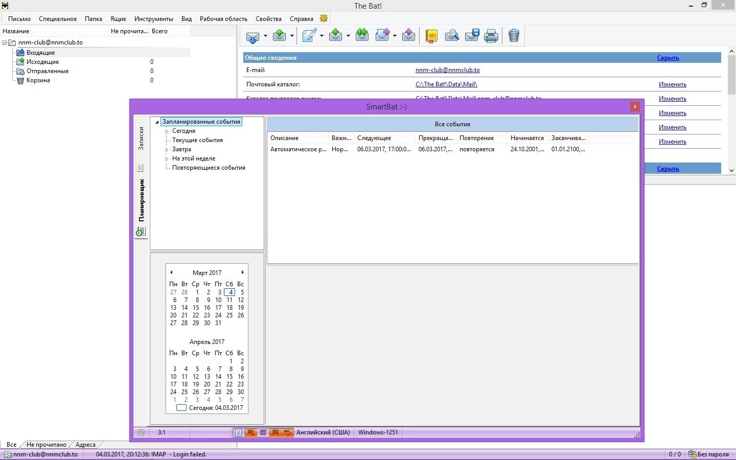Screen dimensions: 736x460
Task: Switch to the Адреса bottom tab
Action: [x=85, y=445]
